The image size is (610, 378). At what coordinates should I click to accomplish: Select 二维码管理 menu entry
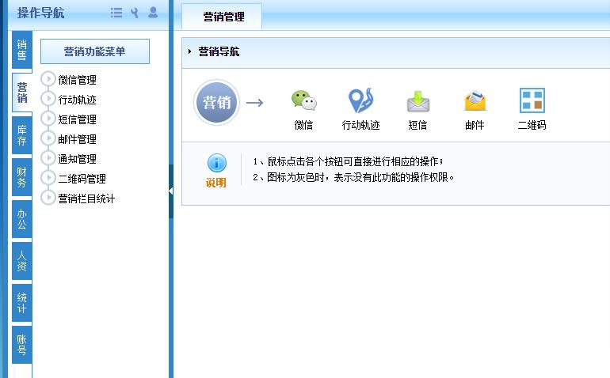pos(82,179)
